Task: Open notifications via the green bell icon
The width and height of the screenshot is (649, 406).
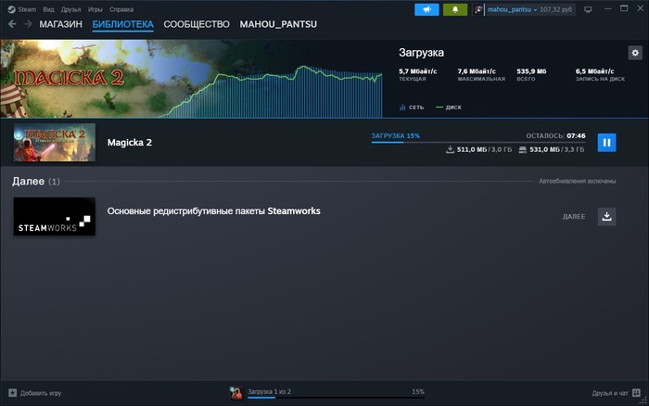Action: (455, 9)
